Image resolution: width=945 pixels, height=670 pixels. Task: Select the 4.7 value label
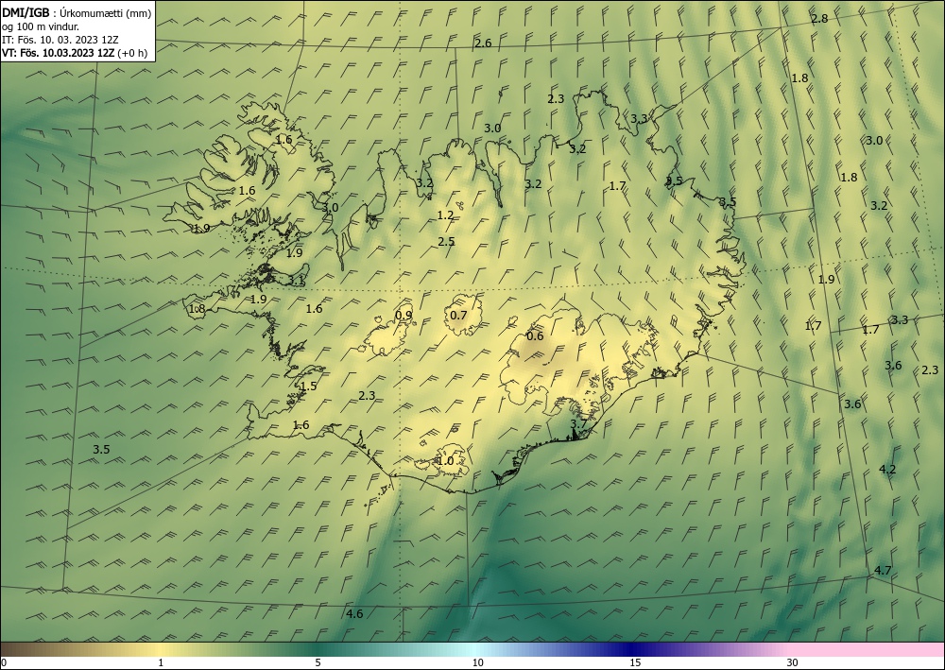coord(883,571)
